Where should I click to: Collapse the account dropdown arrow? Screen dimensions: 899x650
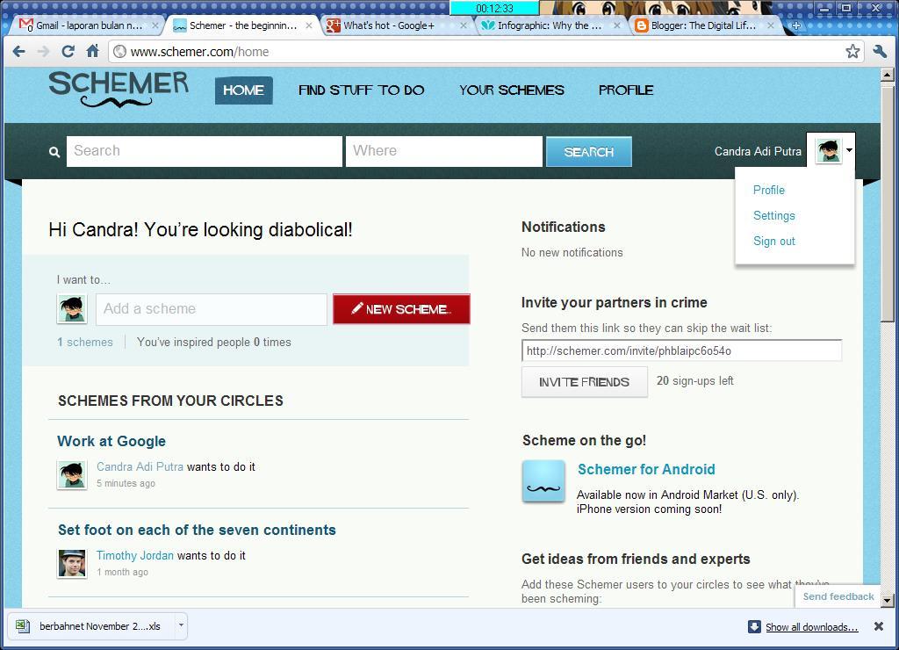[x=849, y=150]
